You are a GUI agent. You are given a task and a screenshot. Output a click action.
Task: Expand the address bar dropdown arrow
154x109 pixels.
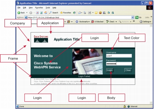coord(132,17)
